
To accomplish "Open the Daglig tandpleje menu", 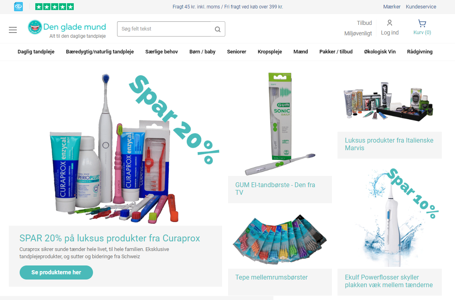I will 36,52.
